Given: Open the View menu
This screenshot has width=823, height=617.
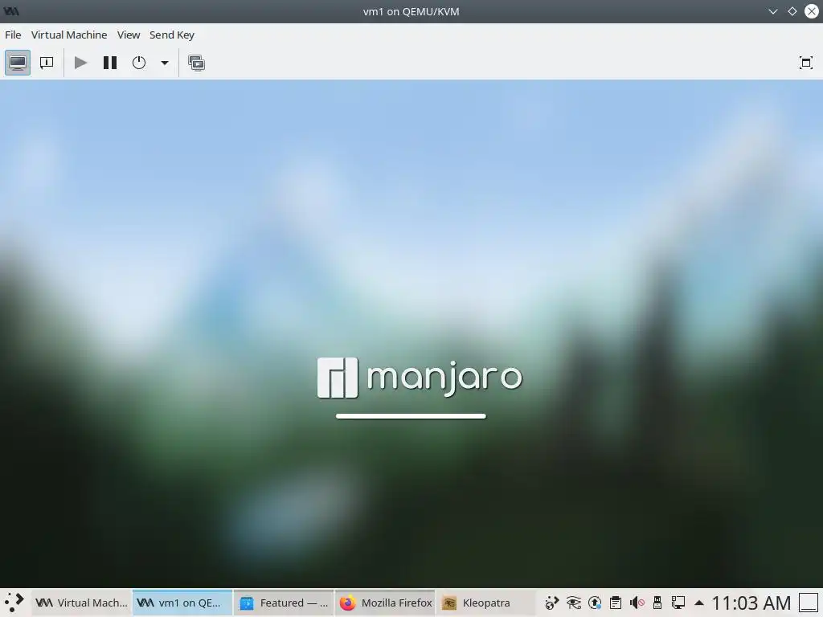Looking at the screenshot, I should [x=129, y=35].
